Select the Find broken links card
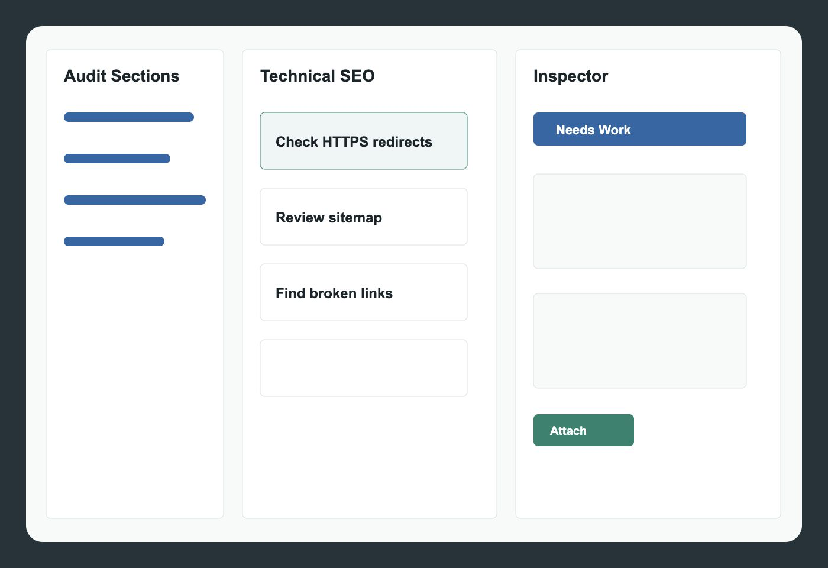Screen dimensions: 828x568 (x=364, y=292)
